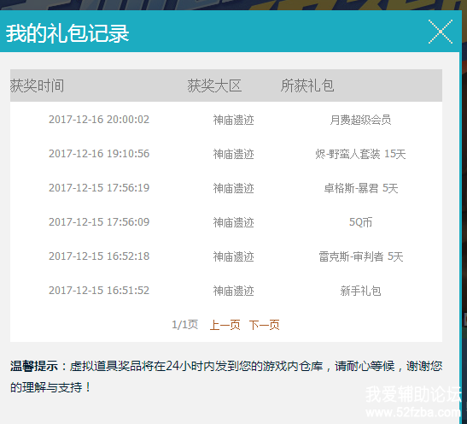Click the 获奖大区 column header

pos(214,85)
